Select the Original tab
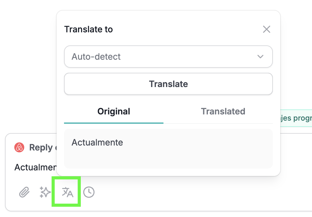Viewport: 312px width, 217px height. click(x=114, y=112)
